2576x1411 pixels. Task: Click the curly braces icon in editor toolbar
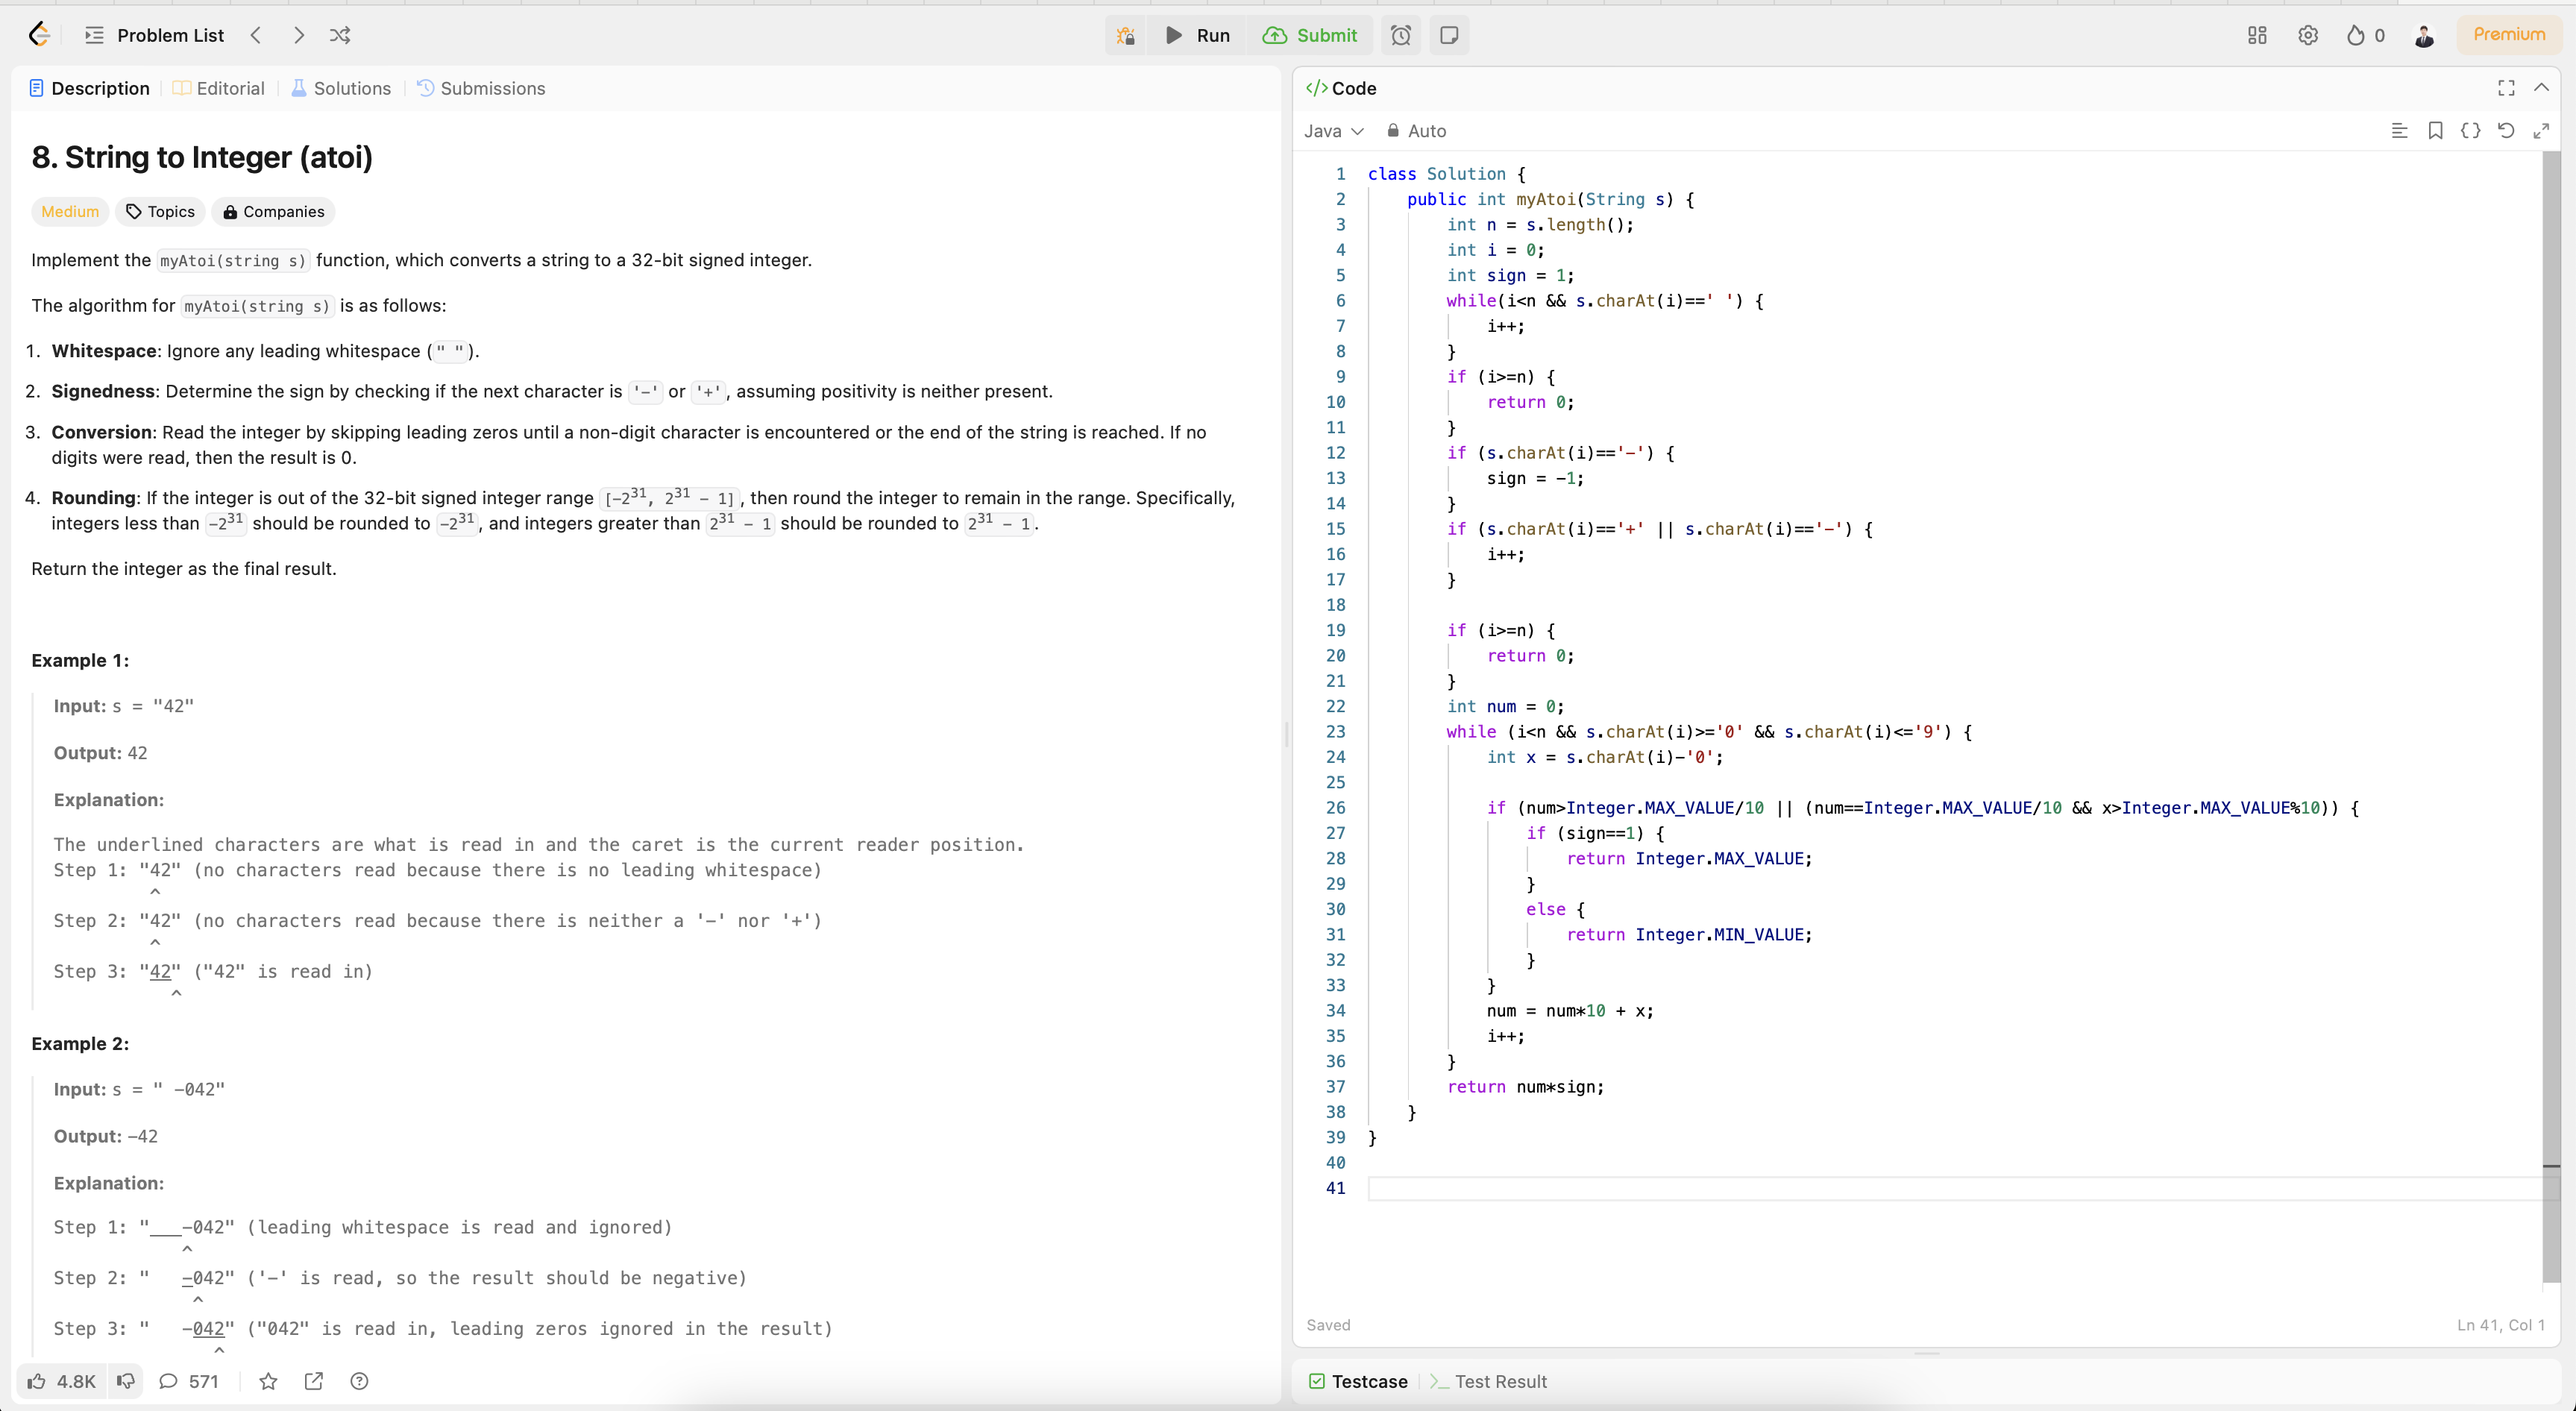(2470, 131)
